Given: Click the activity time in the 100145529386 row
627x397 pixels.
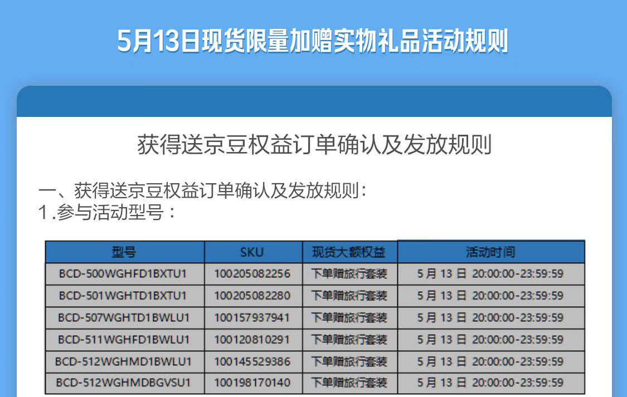Looking at the screenshot, I should coord(490,361).
